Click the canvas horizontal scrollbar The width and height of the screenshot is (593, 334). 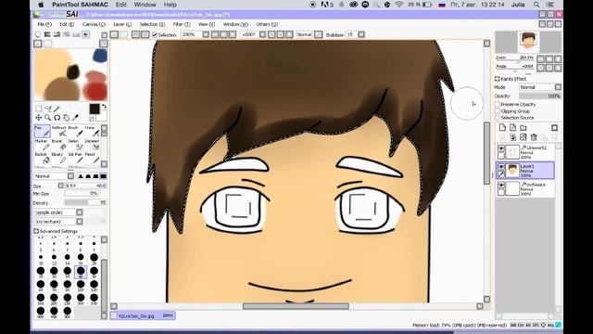click(x=296, y=306)
